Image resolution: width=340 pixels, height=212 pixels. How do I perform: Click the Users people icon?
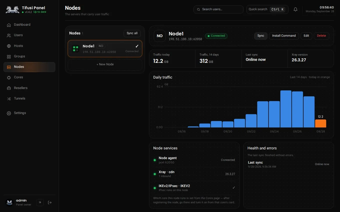pos(9,35)
